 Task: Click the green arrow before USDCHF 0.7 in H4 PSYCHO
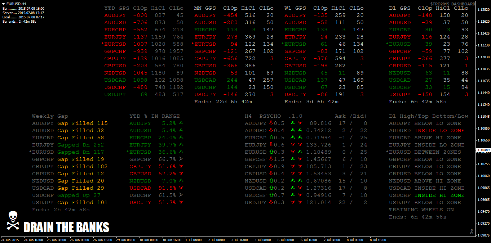(x=271, y=195)
